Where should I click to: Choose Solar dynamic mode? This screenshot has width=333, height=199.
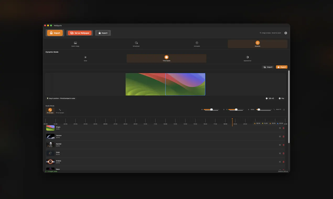85,58
